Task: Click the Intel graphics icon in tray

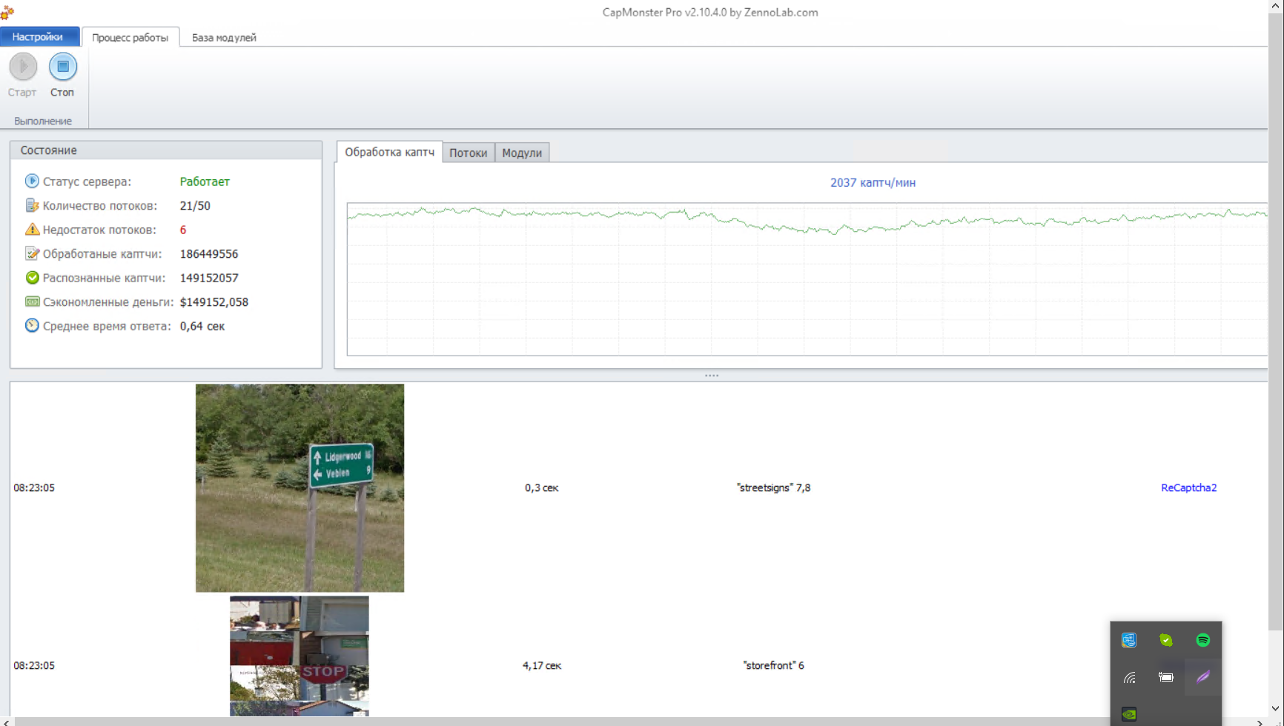Action: pyautogui.click(x=1129, y=640)
